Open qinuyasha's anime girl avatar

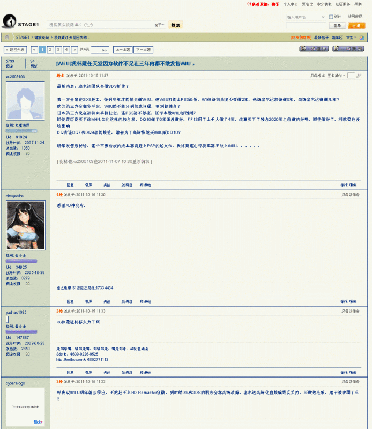point(26,225)
